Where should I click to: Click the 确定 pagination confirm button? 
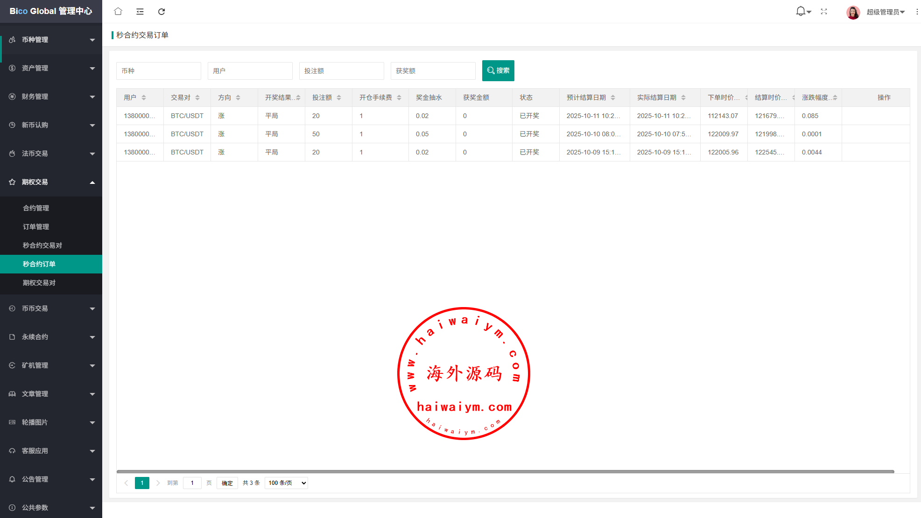coord(227,483)
